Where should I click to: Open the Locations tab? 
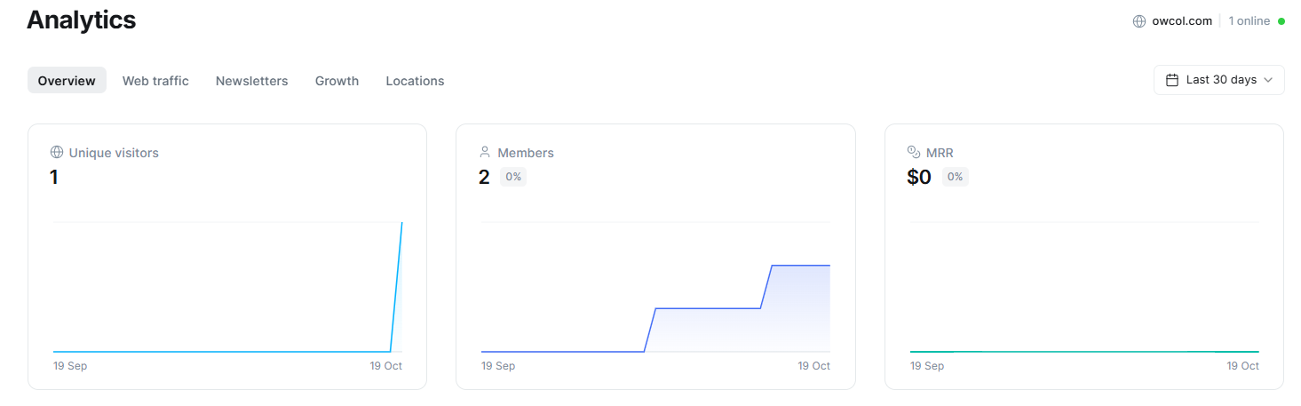click(415, 81)
